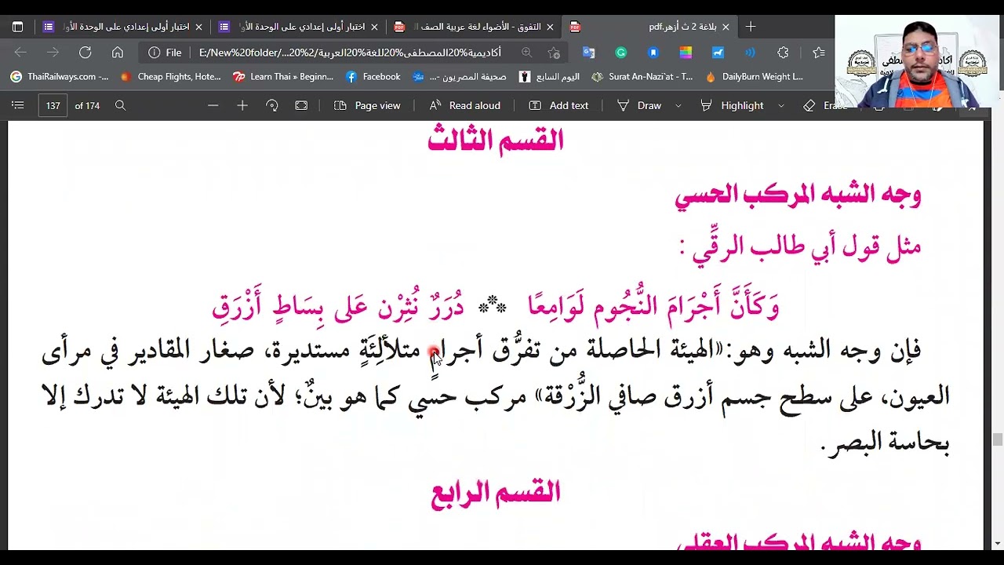The image size is (1004, 565).
Task: Open the blue read-aloud wave extension
Action: coord(750,53)
